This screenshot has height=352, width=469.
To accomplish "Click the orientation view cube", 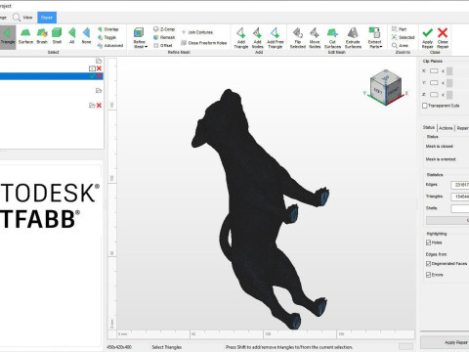I will (x=386, y=87).
